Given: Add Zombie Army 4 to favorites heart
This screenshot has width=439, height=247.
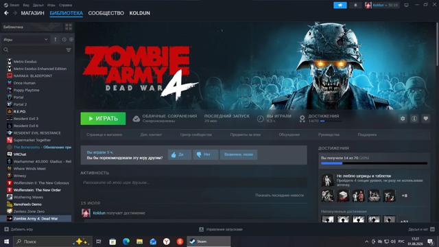Looking at the screenshot, I should click(x=425, y=119).
